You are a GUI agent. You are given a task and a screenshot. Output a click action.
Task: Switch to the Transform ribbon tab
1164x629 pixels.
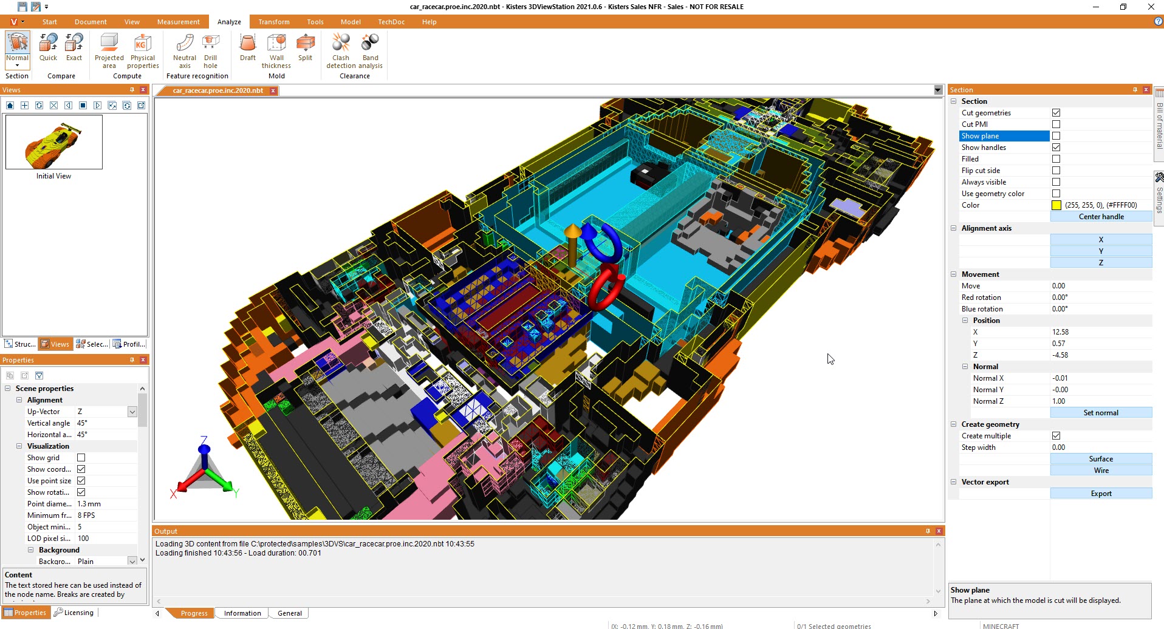point(273,22)
